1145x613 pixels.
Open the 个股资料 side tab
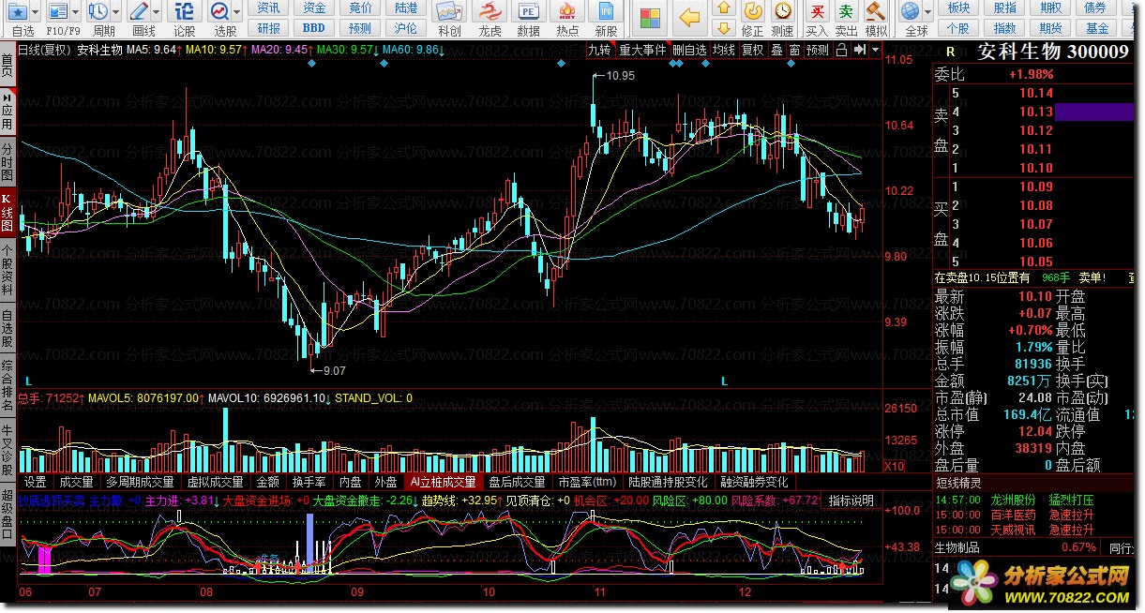[x=7, y=271]
